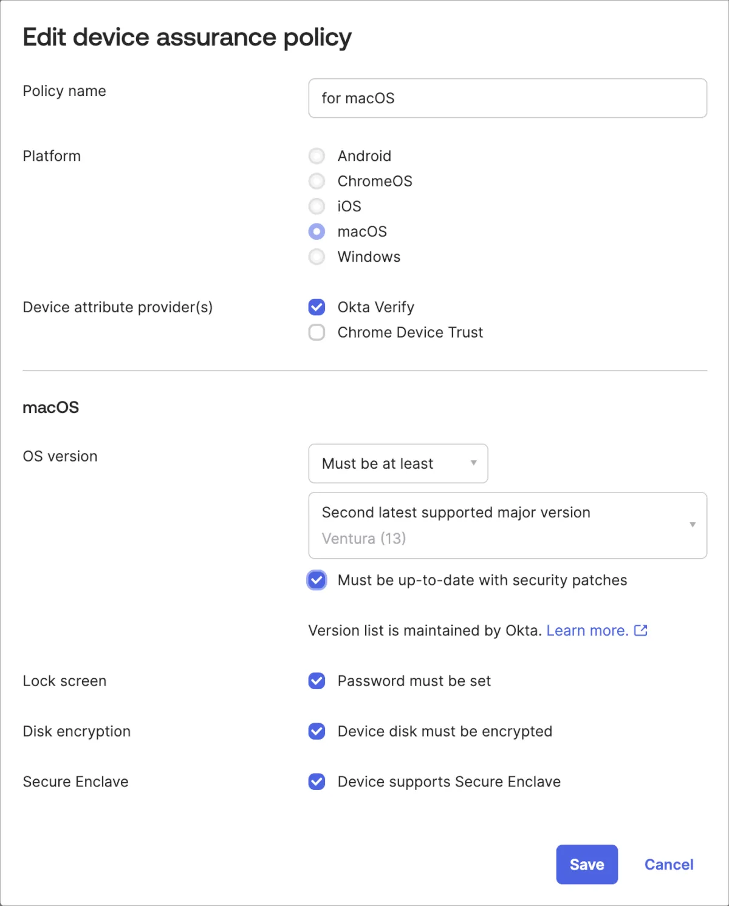Uncheck Password must be set
This screenshot has width=729, height=906.
[317, 681]
